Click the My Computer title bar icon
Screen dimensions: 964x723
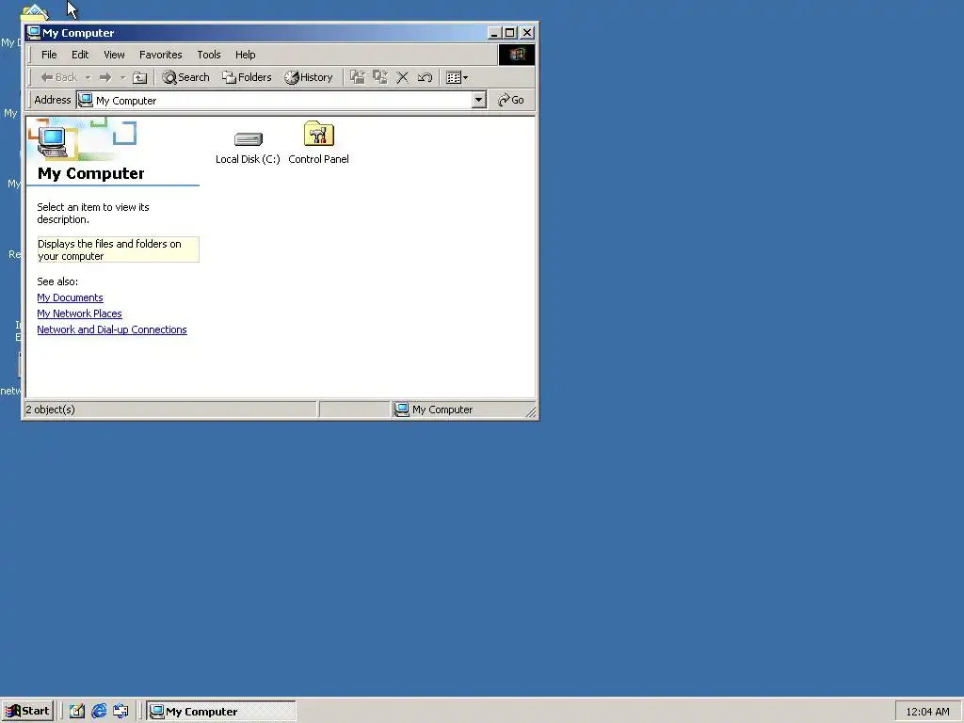pyautogui.click(x=34, y=33)
